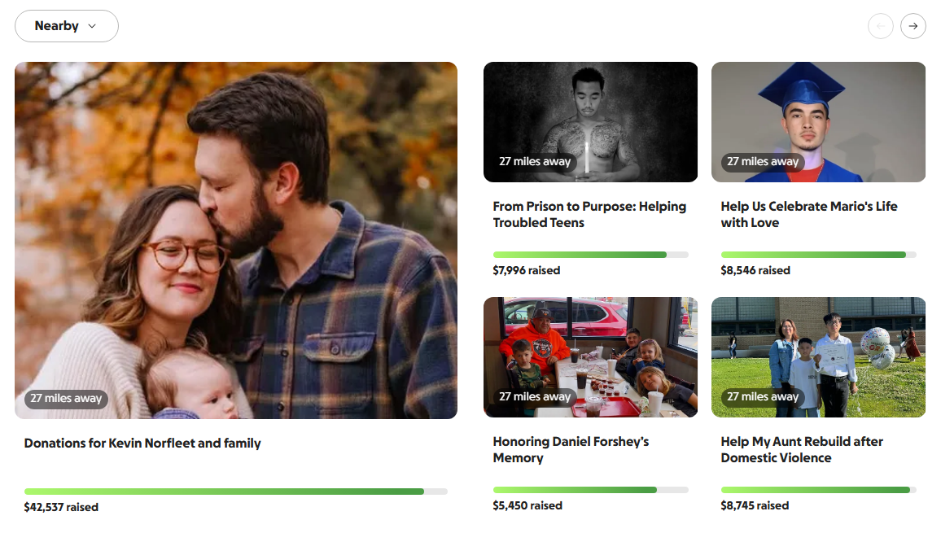Open From Prison to Purpose fundraiser title
941x555 pixels.
[589, 215]
